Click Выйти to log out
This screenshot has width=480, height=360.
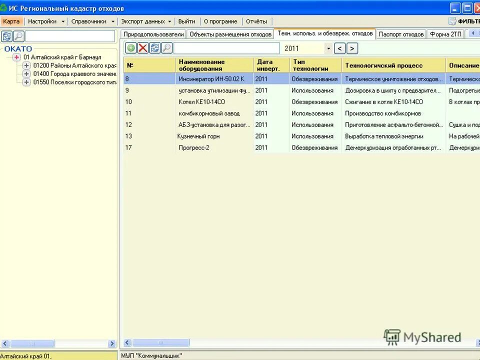[x=186, y=21]
